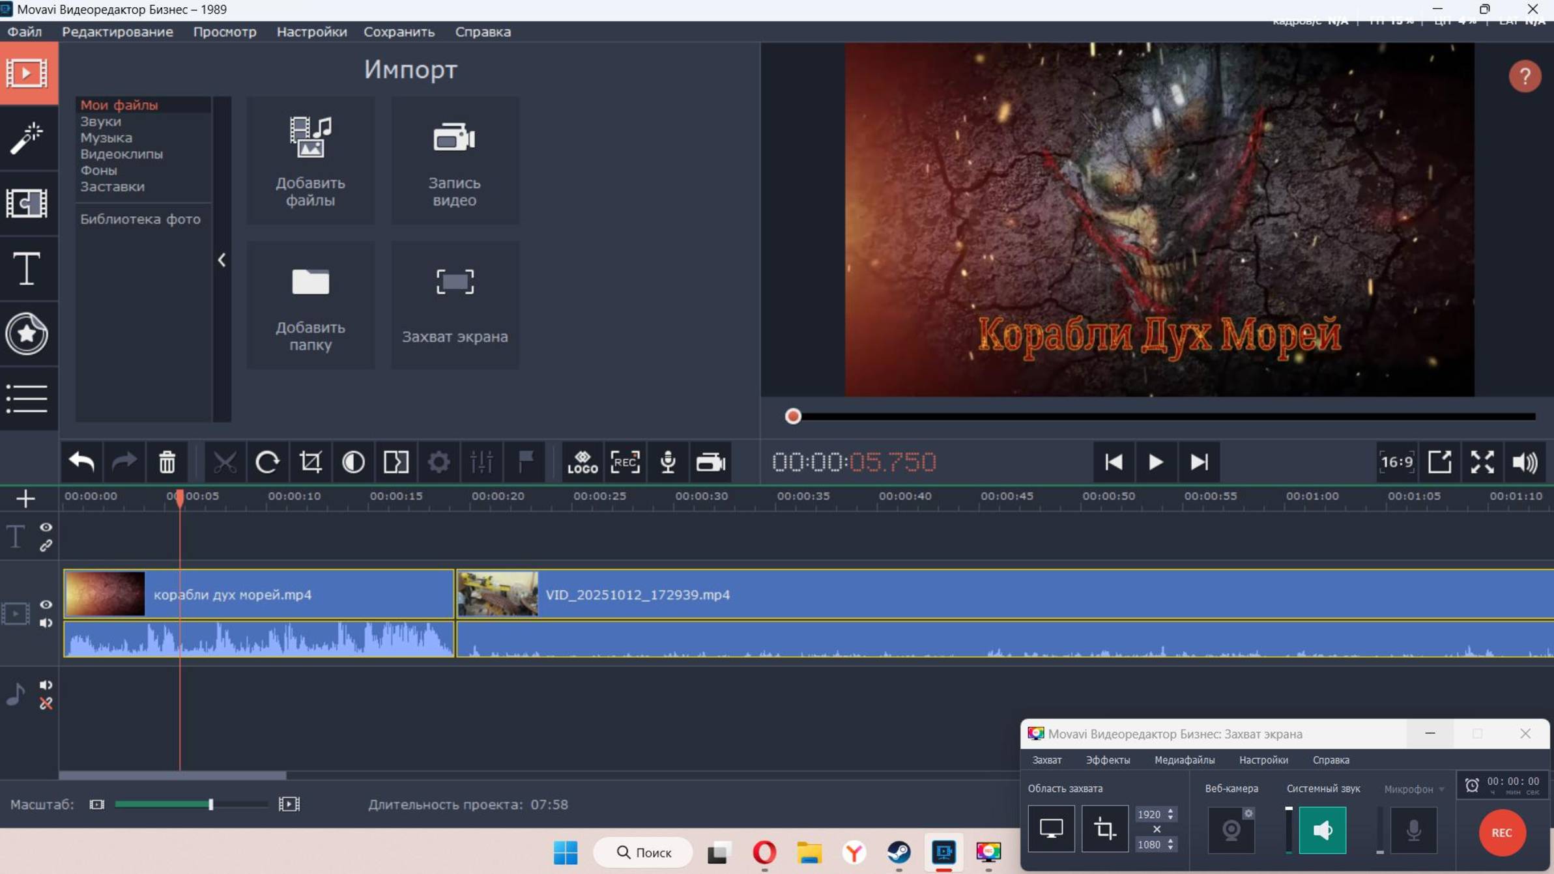Screen dimensions: 1554x874
Task: Mute the video track audio
Action: click(46, 623)
